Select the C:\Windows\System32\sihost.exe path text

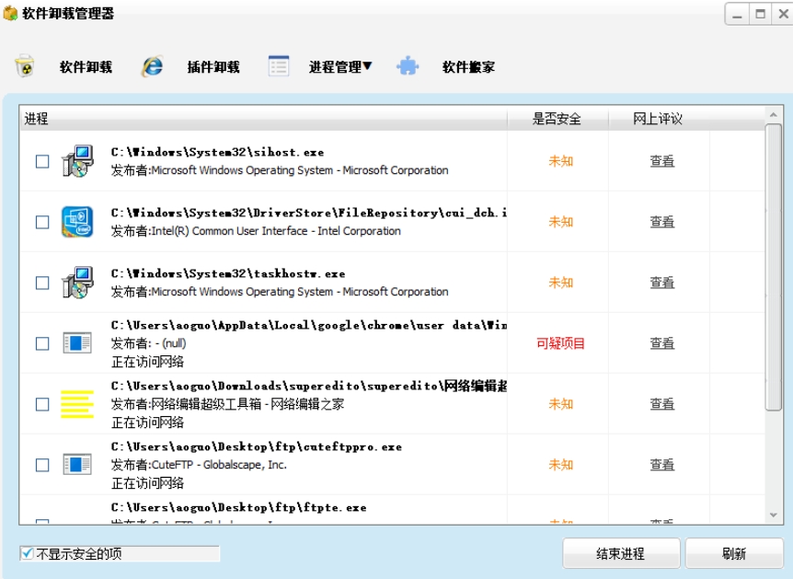click(217, 152)
